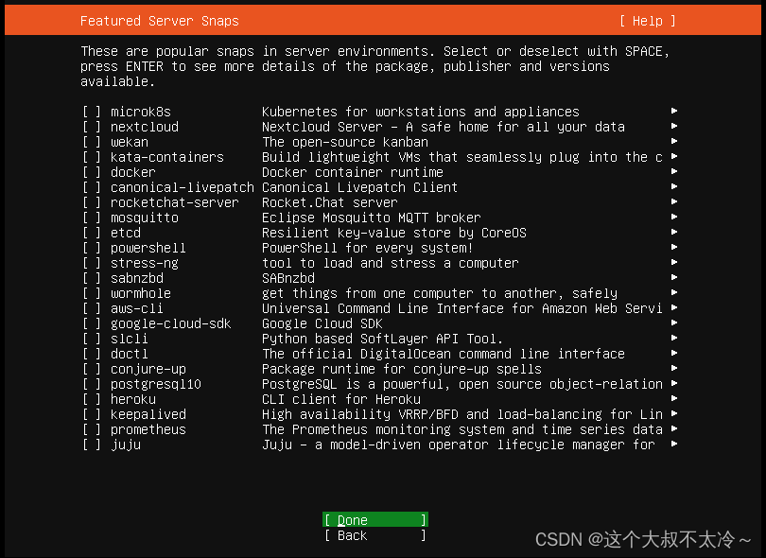Screen dimensions: 766x558
Task: Expand details arrow for postgresql10 row
Action: 674,384
